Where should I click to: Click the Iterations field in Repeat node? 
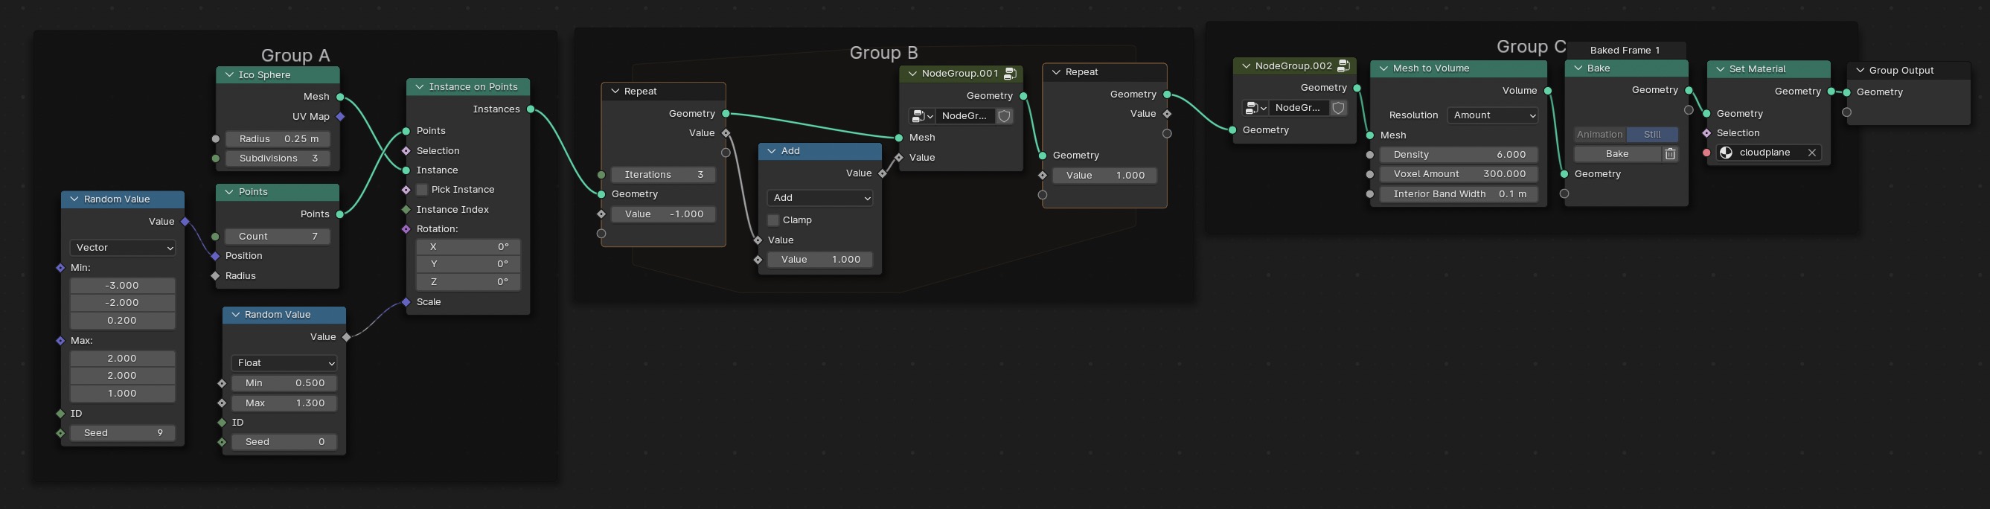pyautogui.click(x=663, y=176)
